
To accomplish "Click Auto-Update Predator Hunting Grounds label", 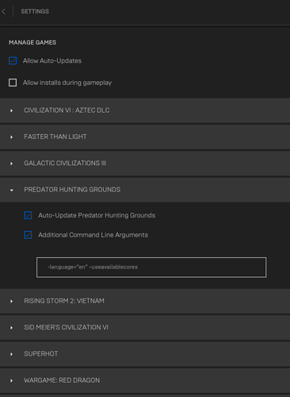I will click(x=97, y=215).
